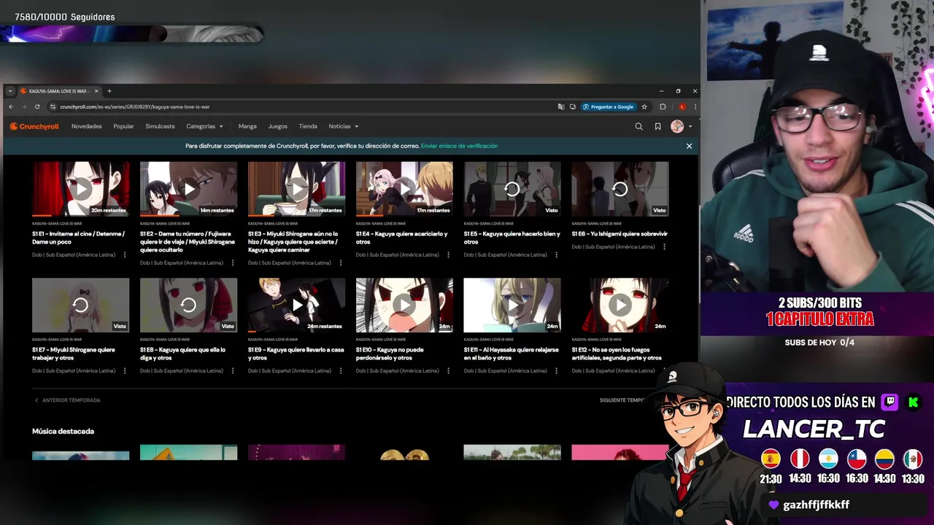This screenshot has height=525, width=934.
Task: Click the browser profile L avatar icon
Action: 682,106
